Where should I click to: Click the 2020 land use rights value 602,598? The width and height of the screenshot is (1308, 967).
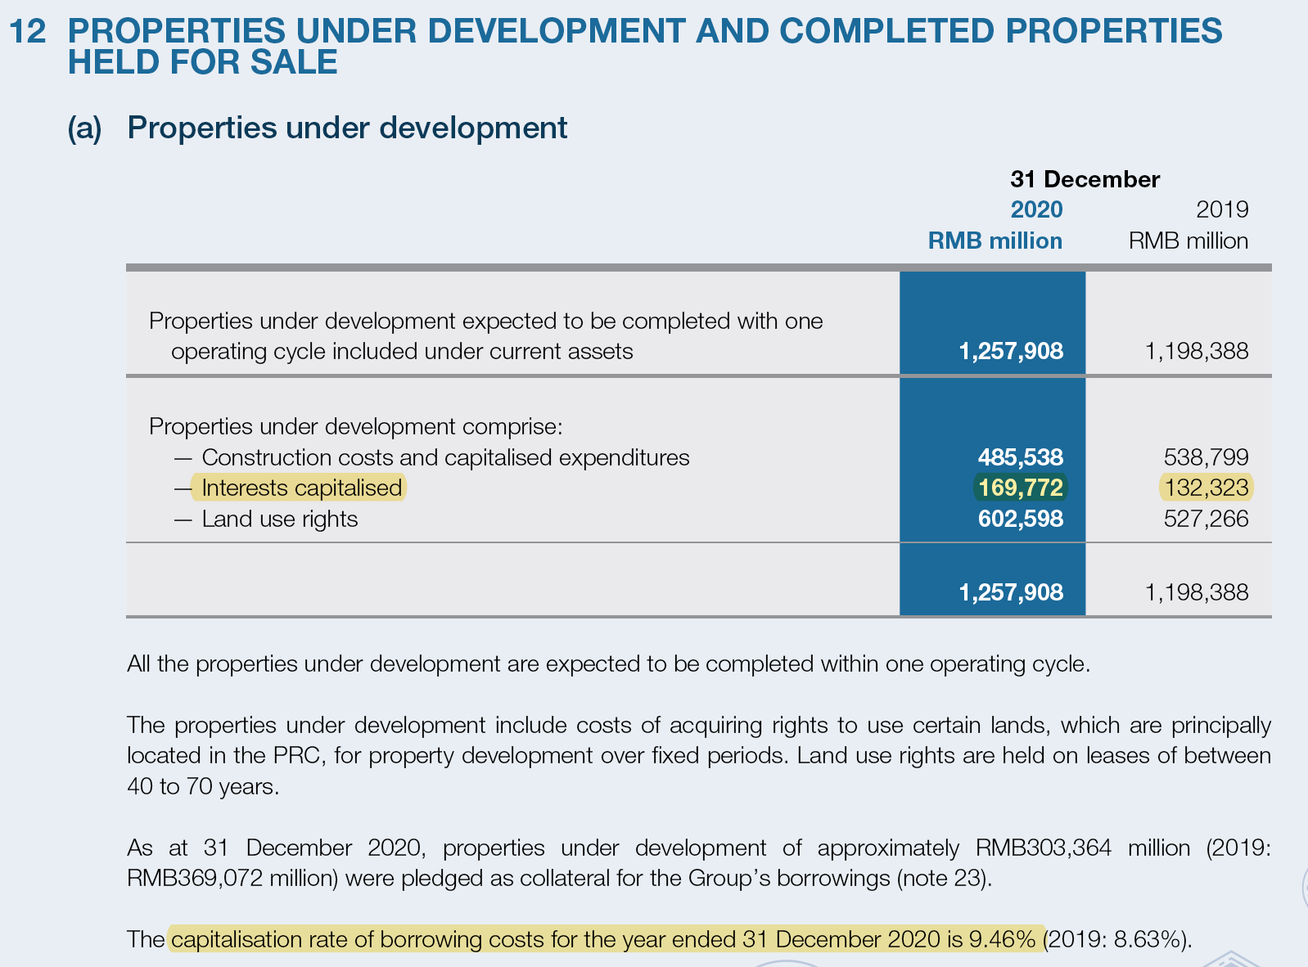click(x=1021, y=519)
